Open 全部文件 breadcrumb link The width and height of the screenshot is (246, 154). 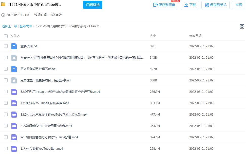coord(26,26)
